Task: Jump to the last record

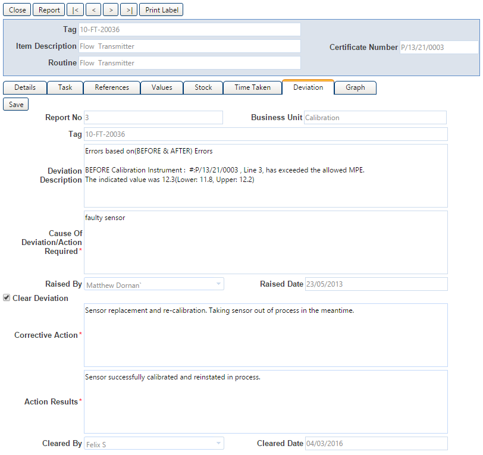Action: point(128,10)
